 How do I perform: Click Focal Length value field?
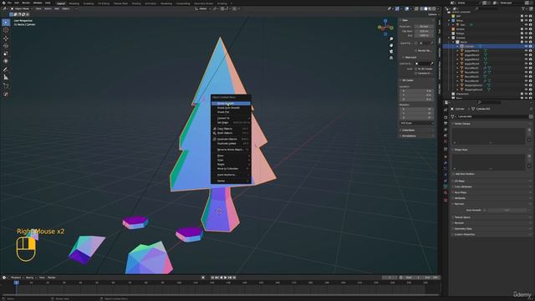tap(424, 26)
